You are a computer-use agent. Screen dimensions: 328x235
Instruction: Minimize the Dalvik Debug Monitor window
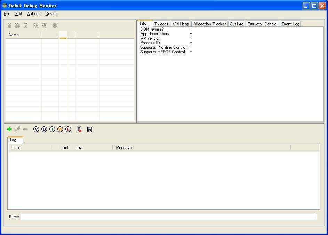pyautogui.click(x=306, y=6)
